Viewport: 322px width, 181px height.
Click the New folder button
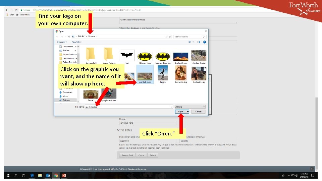point(76,42)
